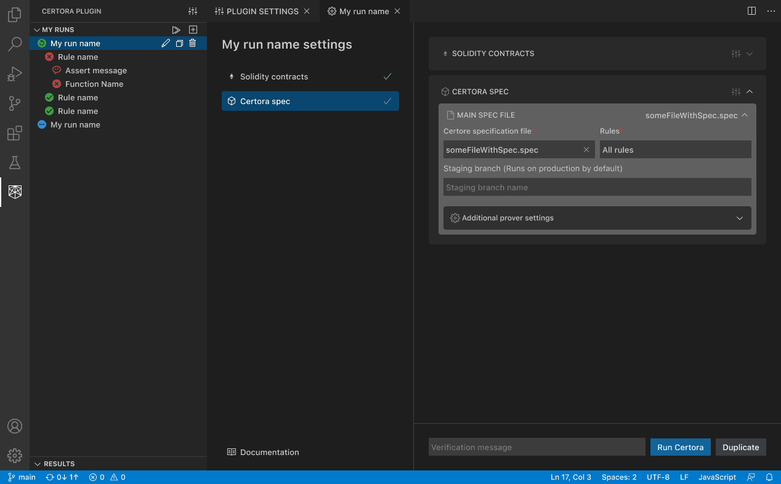
Task: Change LF end of line sequence
Action: (684, 477)
